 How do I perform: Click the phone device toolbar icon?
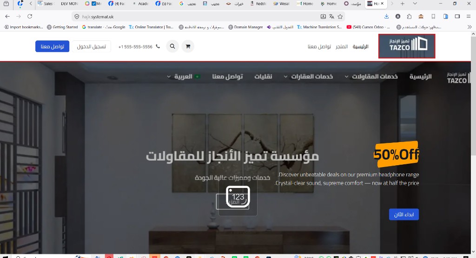tap(433, 16)
